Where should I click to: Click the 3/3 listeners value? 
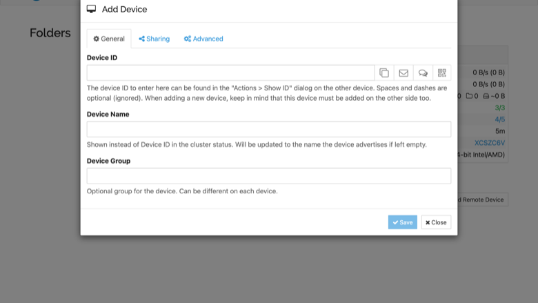[x=500, y=108]
